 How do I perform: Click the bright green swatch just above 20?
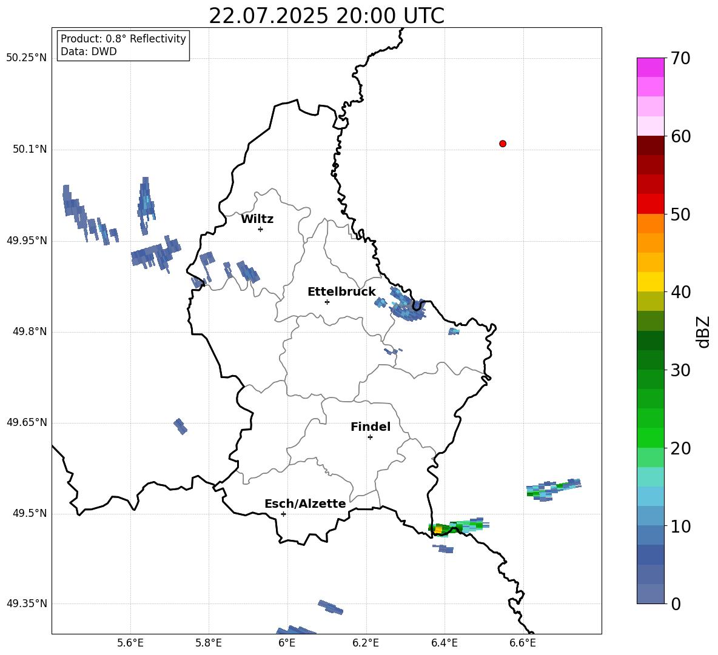[651, 437]
